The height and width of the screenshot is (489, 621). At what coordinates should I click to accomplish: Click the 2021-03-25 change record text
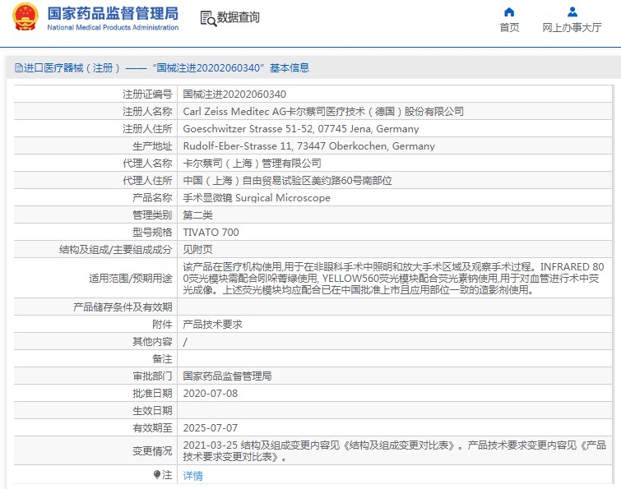click(394, 451)
